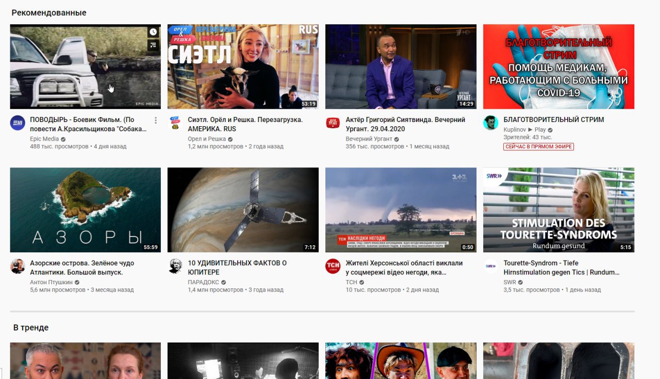Viewport: 660px width, 379px height.
Task: Go to Epic Media channel name link
Action: click(x=44, y=139)
